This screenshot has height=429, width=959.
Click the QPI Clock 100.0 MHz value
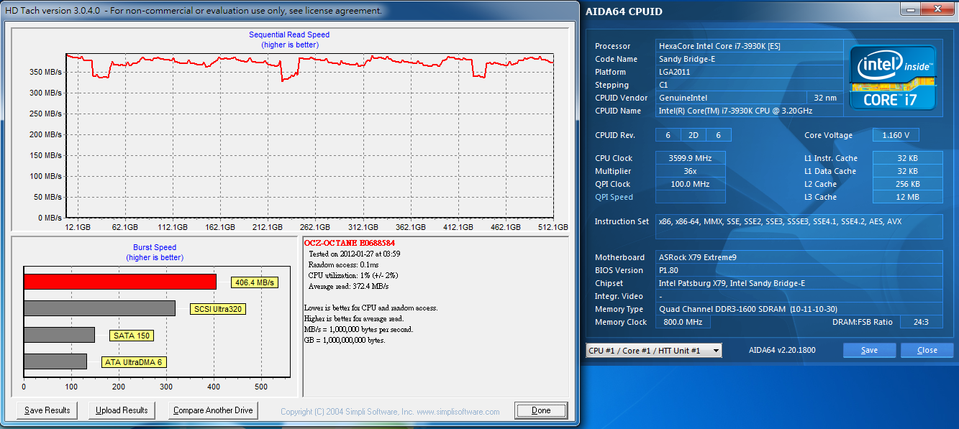[x=690, y=184]
